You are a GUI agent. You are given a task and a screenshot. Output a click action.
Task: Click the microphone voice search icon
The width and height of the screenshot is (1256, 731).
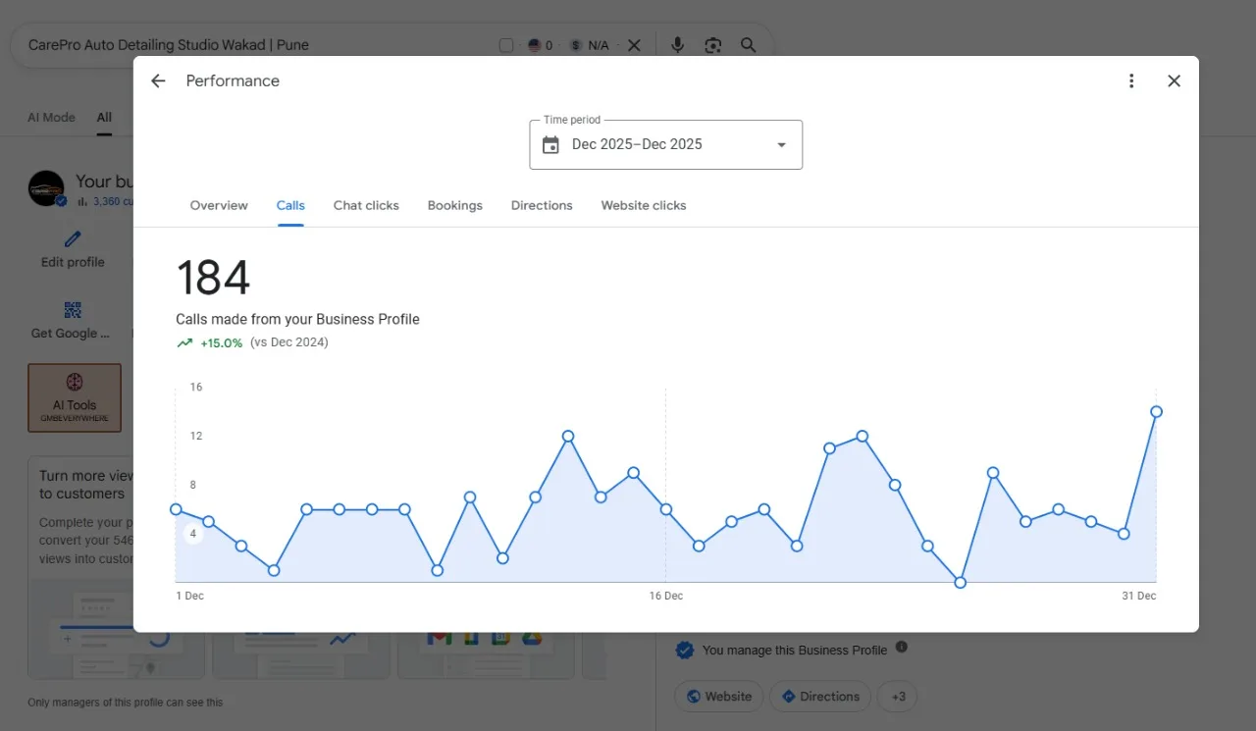point(677,45)
